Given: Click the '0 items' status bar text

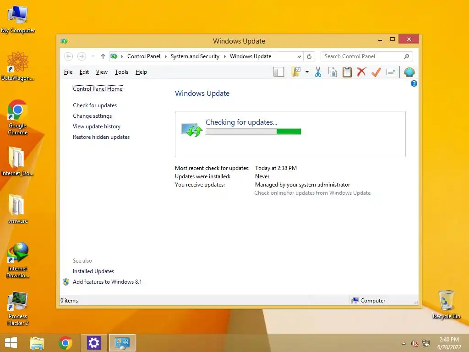Looking at the screenshot, I should point(69,301).
